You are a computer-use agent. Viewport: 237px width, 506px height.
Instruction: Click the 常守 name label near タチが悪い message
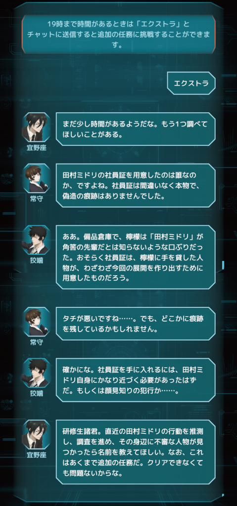tap(36, 342)
